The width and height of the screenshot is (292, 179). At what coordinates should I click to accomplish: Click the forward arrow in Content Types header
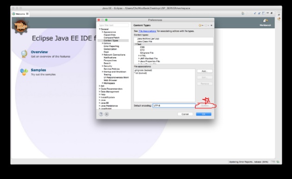[x=206, y=26]
